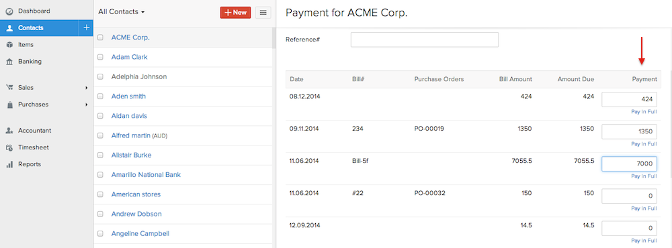Open the Aidan davis contact
672x248 pixels.
[129, 115]
